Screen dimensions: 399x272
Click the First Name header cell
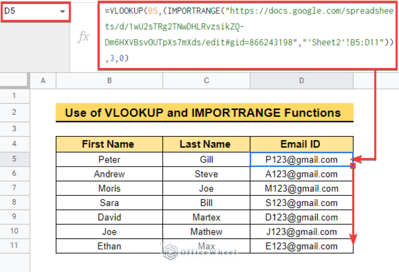[109, 144]
